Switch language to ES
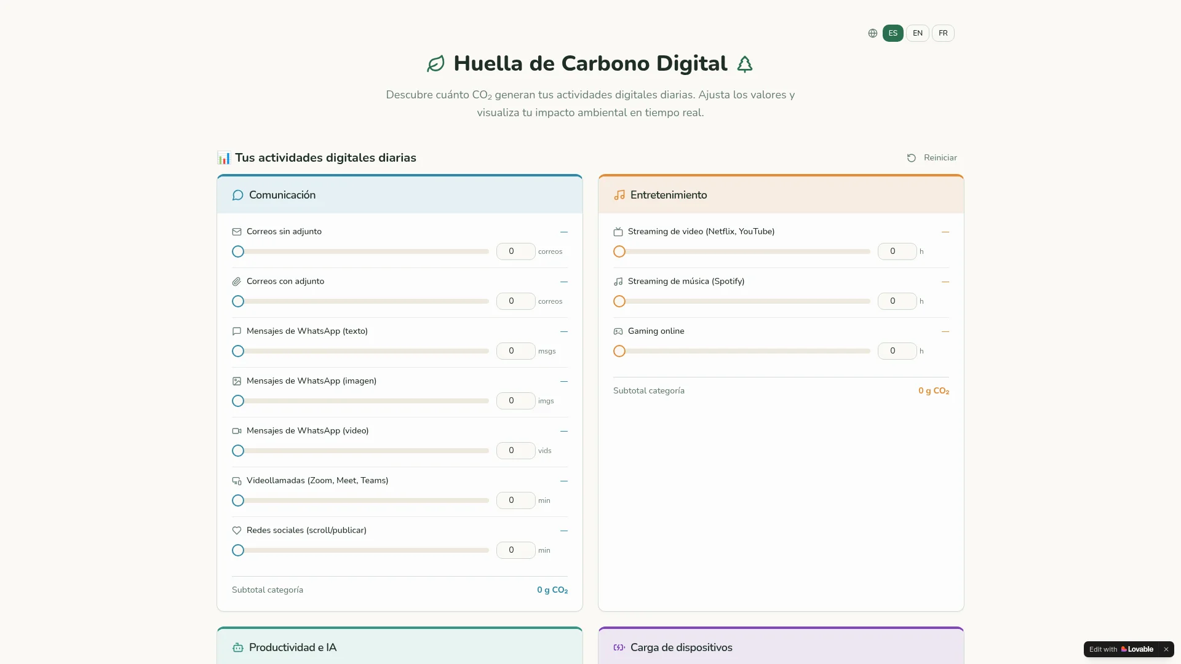The width and height of the screenshot is (1181, 664). pos(893,33)
